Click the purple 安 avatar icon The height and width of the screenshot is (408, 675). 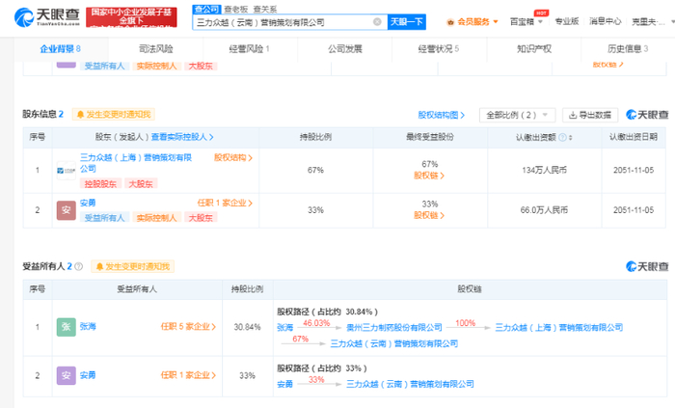[66, 376]
